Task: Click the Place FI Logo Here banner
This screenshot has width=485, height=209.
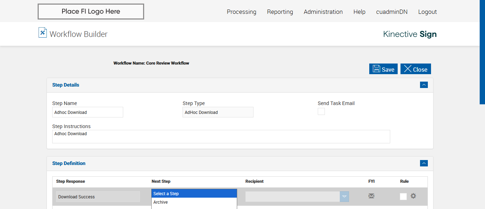Action: coord(91,11)
